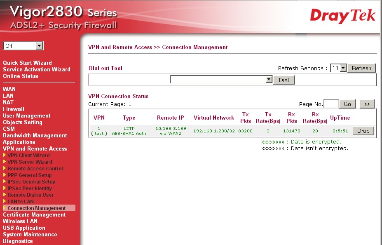This screenshot has width=382, height=245.
Task: Open Objects Setting section
Action: [23, 122]
